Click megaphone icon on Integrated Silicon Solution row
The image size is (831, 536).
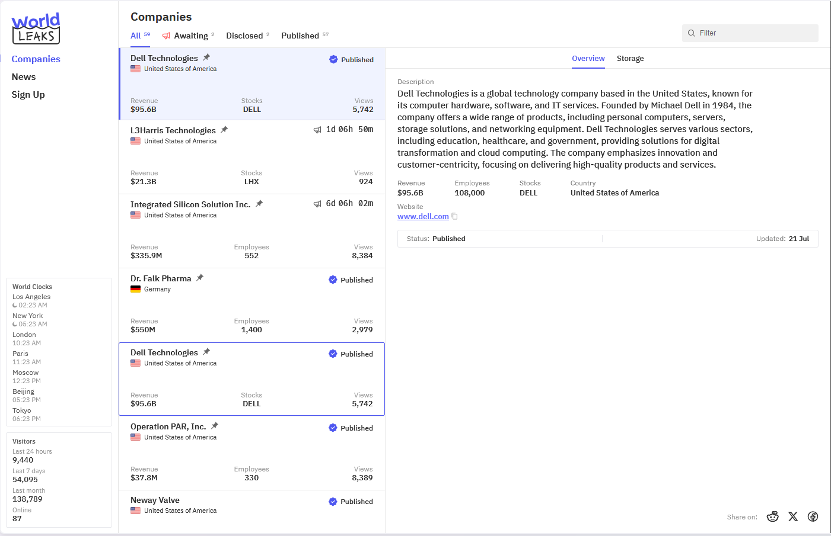tap(317, 204)
